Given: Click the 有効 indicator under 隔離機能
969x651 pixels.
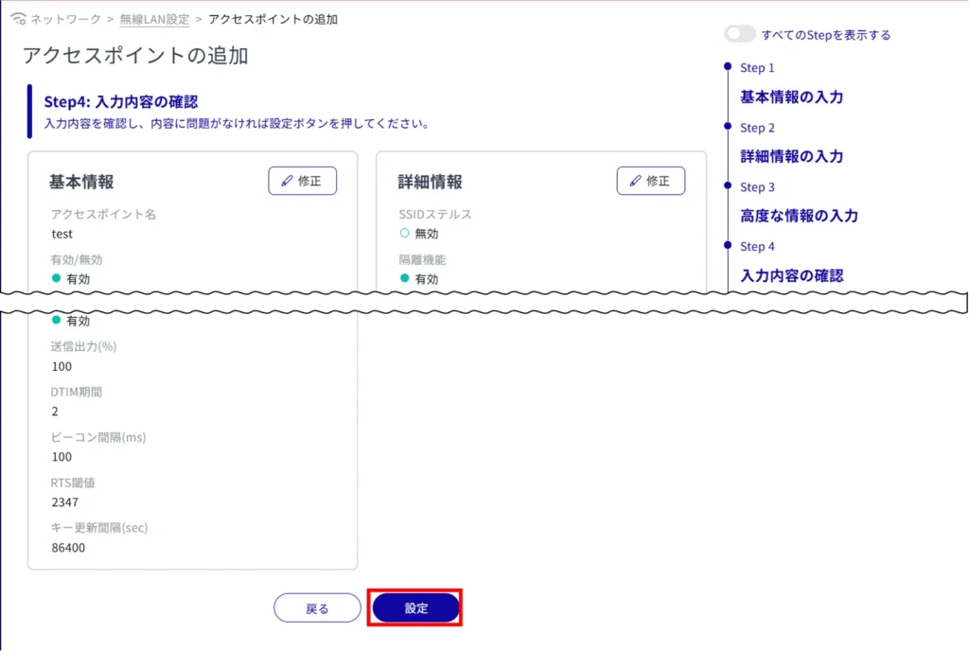Looking at the screenshot, I should (x=405, y=279).
